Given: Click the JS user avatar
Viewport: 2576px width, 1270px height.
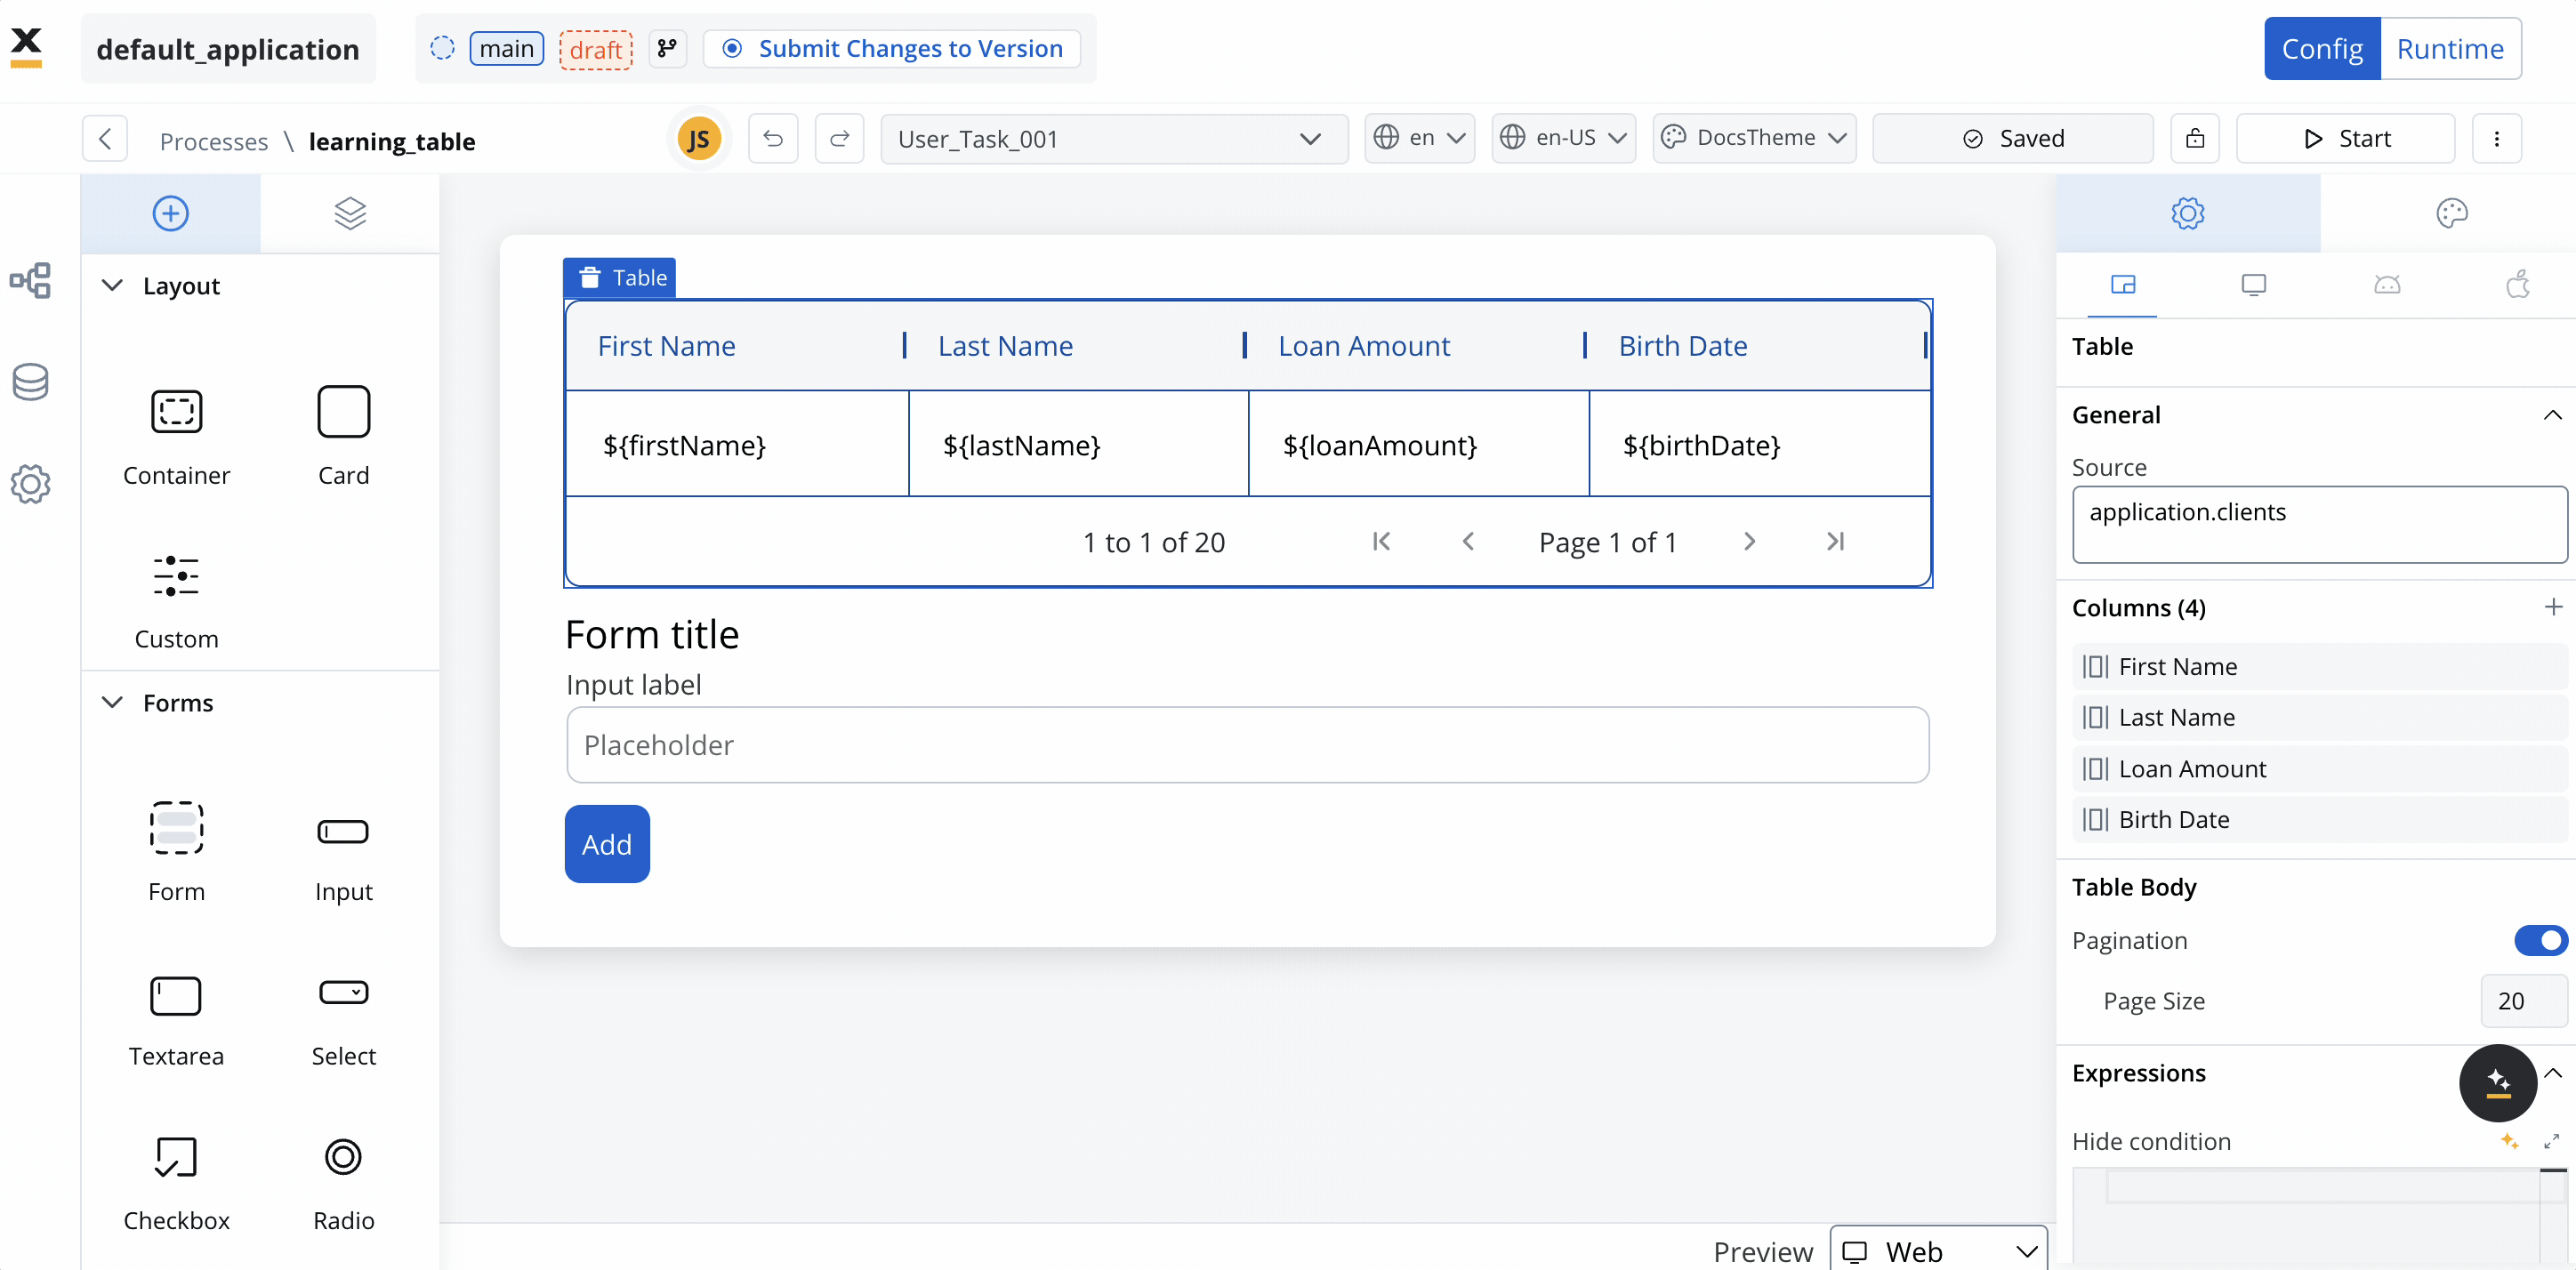Looking at the screenshot, I should tap(699, 139).
